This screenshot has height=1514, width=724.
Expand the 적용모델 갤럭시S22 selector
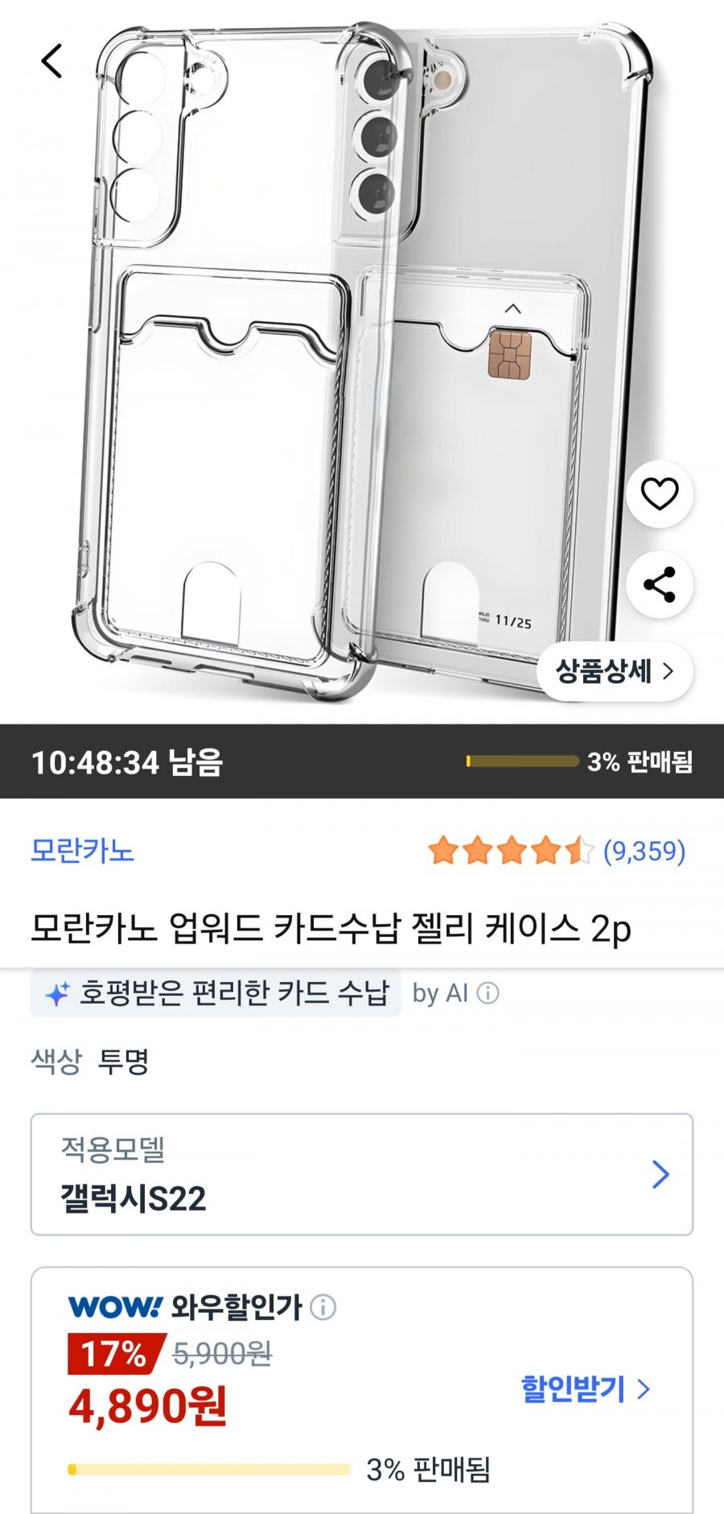tap(362, 1174)
